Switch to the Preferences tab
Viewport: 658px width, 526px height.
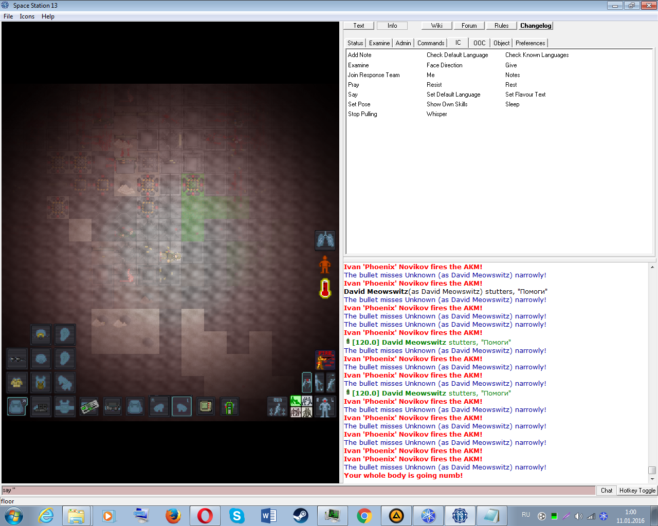point(531,43)
